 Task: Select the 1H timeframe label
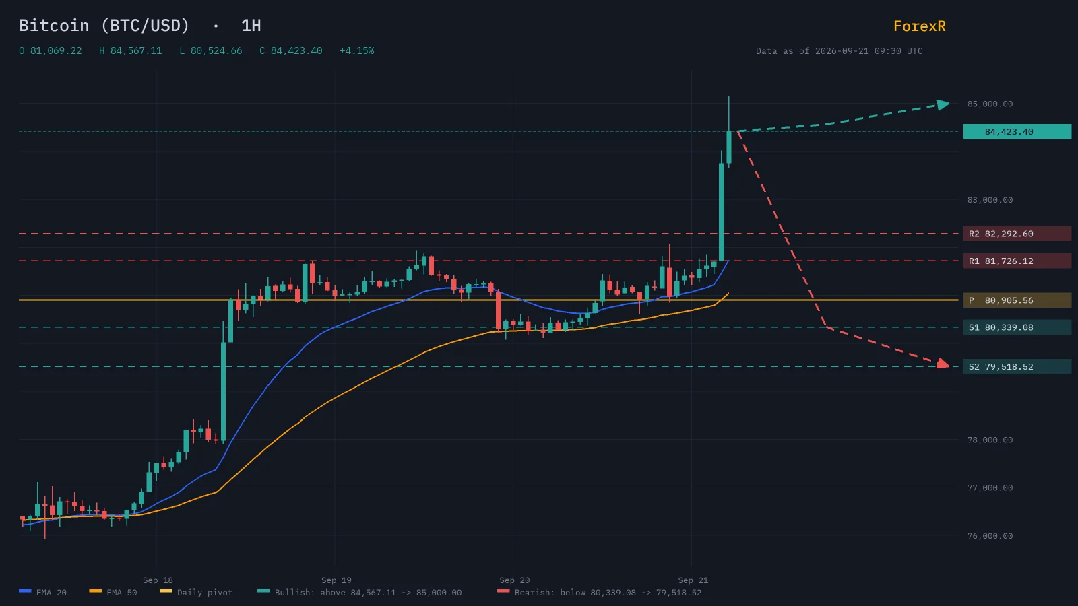tap(251, 26)
